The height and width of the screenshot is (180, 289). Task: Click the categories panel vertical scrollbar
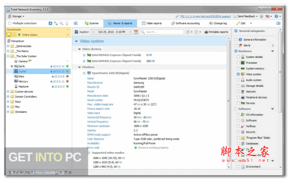[x=280, y=72]
